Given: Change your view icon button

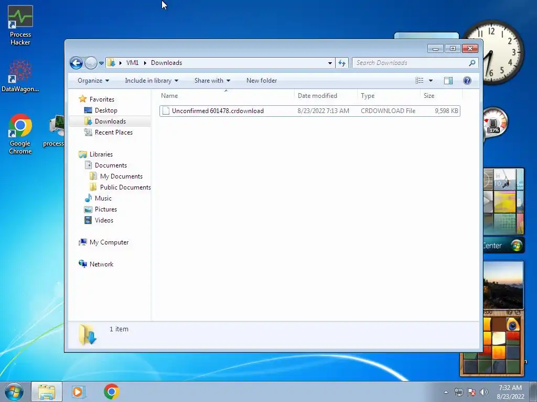Looking at the screenshot, I should click(x=419, y=81).
